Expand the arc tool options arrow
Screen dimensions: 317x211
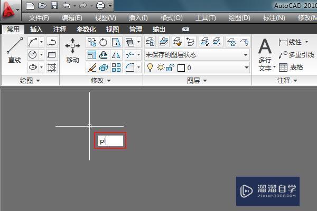click(x=41, y=42)
